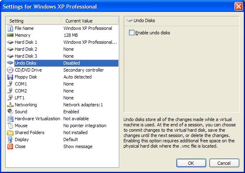Select the Hard Disk 3 label
The image size is (245, 173).
point(26,56)
